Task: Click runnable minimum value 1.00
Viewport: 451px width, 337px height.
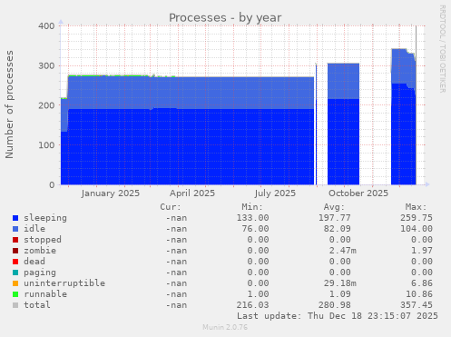Action: tap(258, 294)
